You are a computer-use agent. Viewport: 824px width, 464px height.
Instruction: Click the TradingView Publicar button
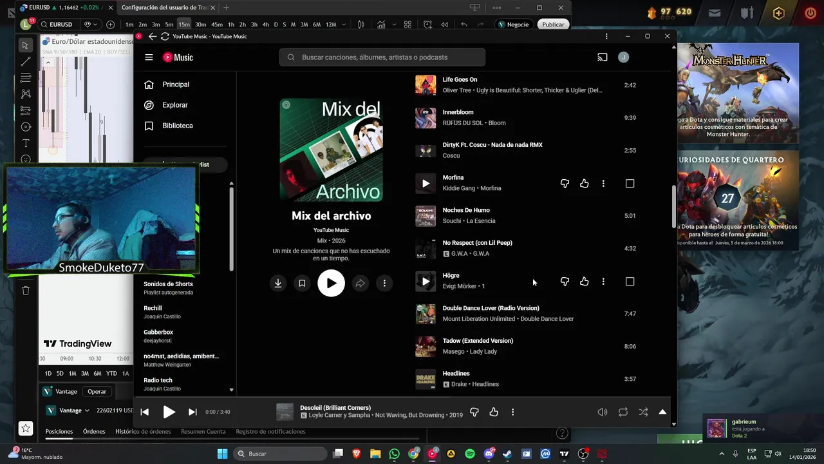tap(553, 24)
